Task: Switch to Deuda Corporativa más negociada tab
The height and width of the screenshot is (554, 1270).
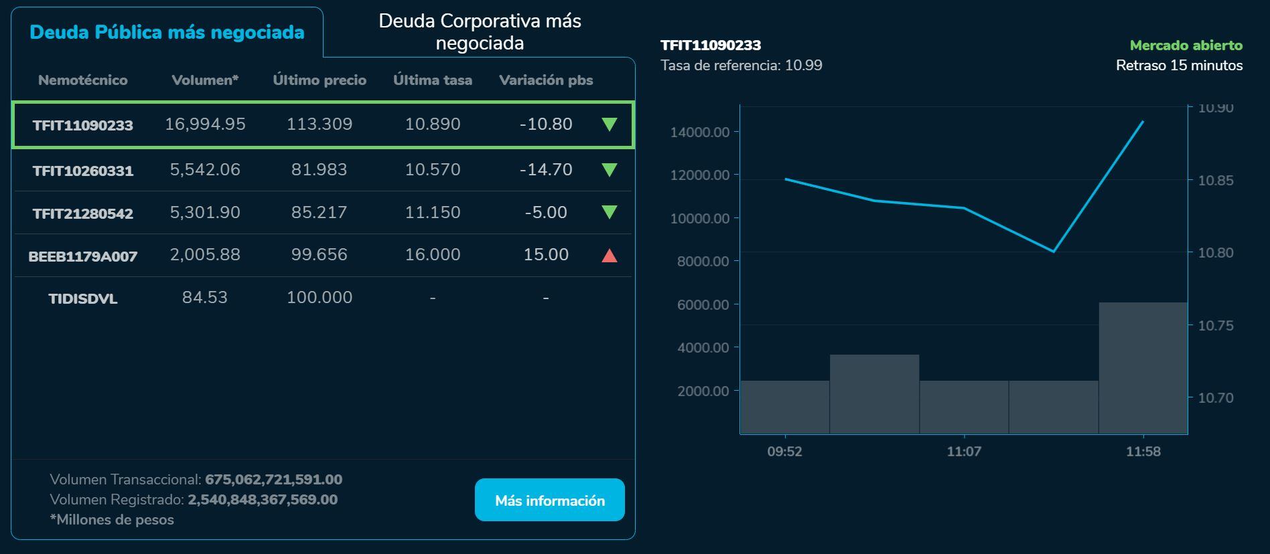Action: click(481, 32)
